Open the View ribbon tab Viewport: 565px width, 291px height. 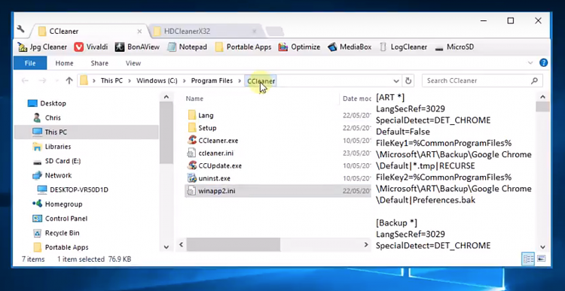133,63
